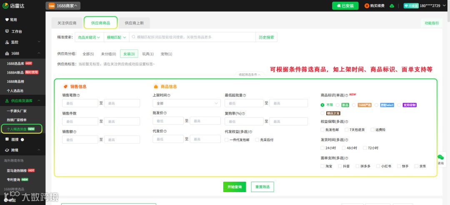The width and height of the screenshot is (450, 205).
Task: Click the magnifier icon in search box
Action: coord(134,37)
